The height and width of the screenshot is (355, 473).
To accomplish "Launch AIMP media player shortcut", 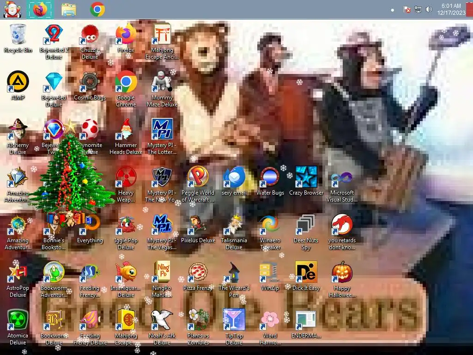I will click(18, 86).
